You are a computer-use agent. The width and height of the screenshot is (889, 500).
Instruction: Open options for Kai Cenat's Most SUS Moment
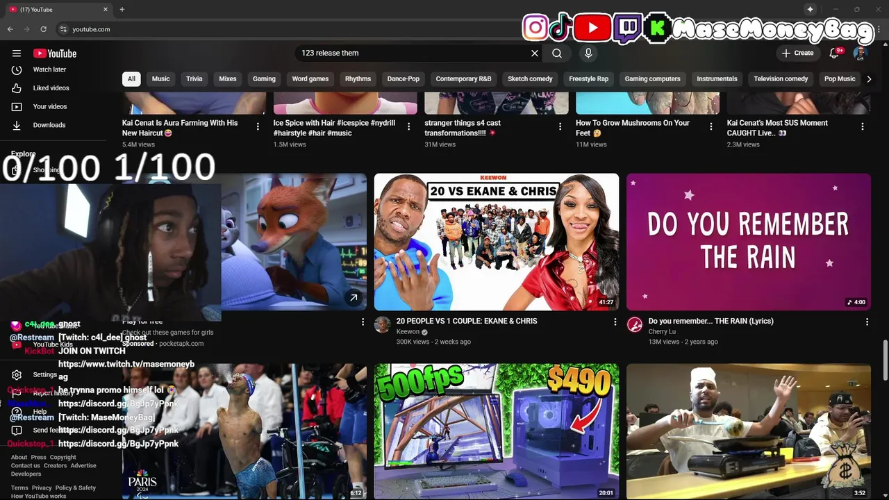point(863,126)
